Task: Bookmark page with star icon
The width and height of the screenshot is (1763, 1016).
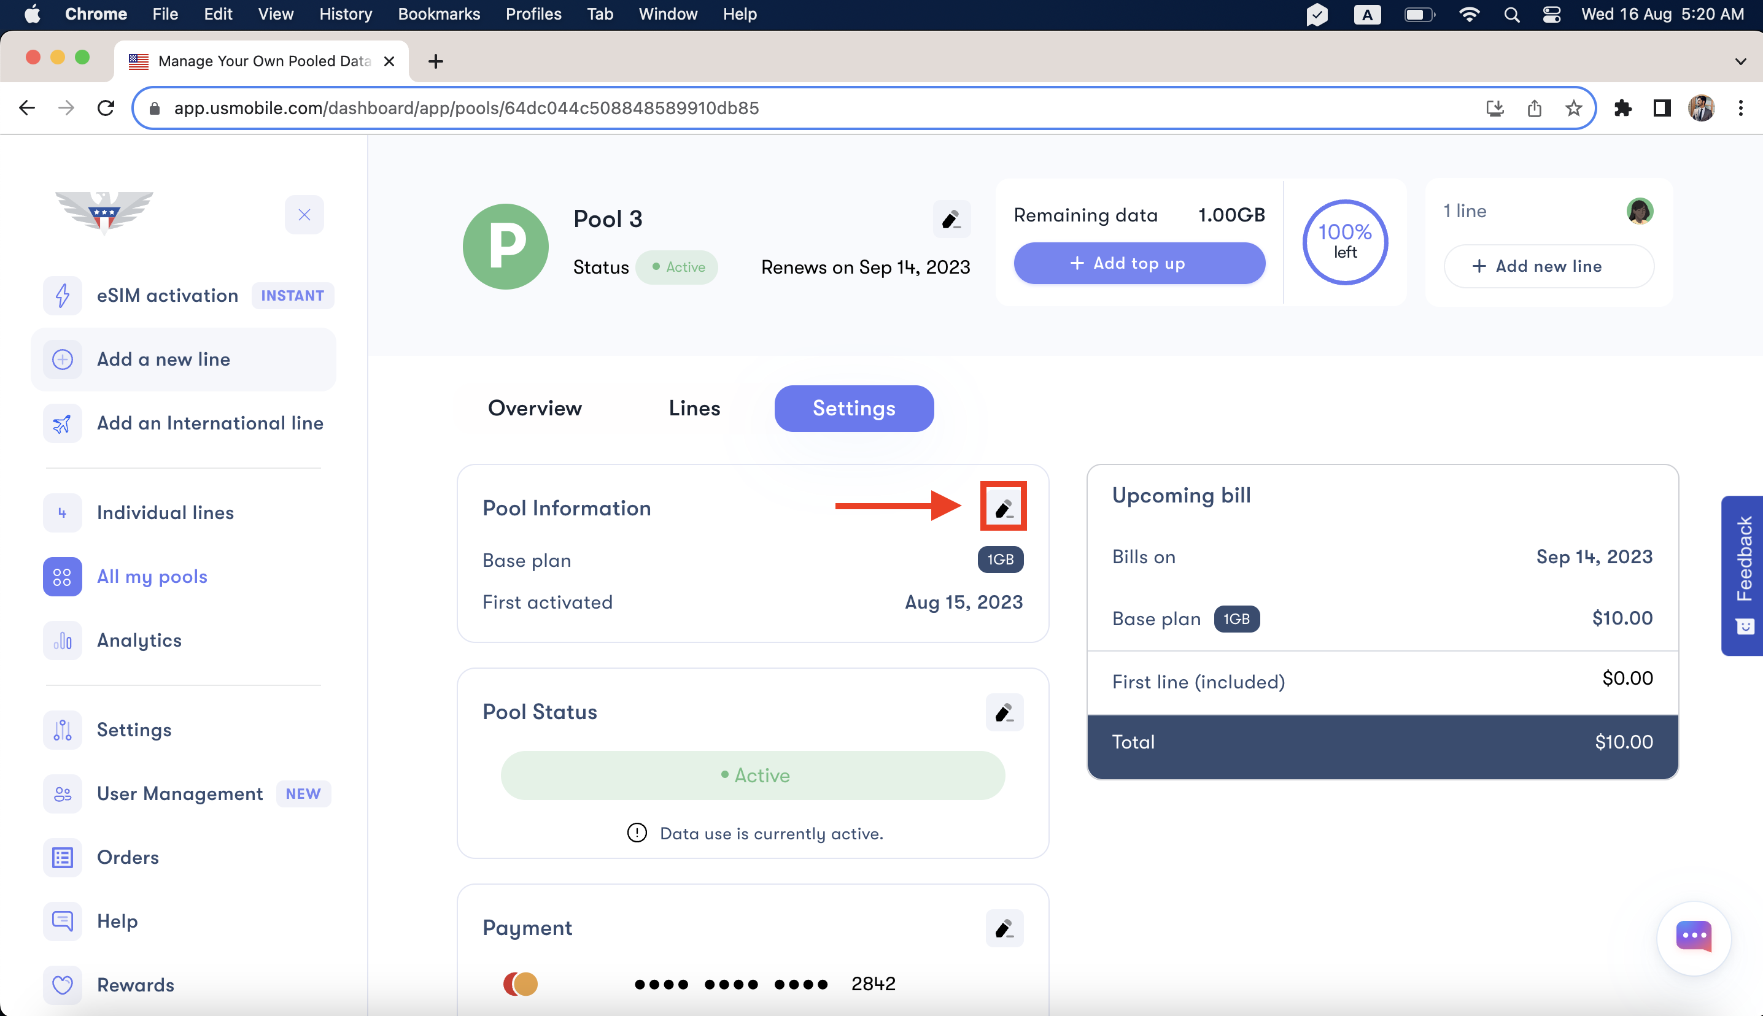Action: pyautogui.click(x=1573, y=108)
